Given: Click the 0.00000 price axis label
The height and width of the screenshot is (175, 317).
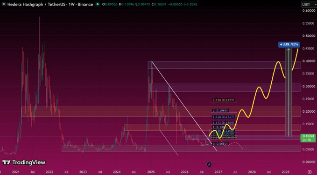Looking at the screenshot, I should click(309, 162).
